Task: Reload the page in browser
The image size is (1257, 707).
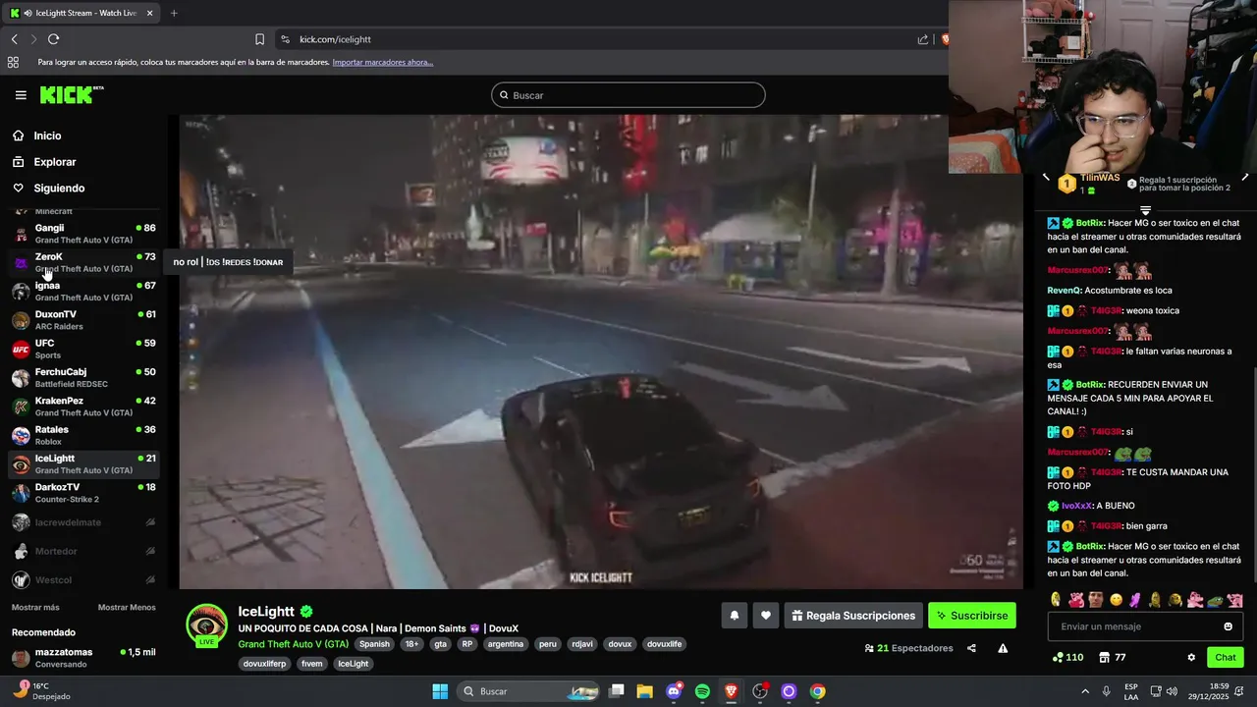Action: click(53, 39)
